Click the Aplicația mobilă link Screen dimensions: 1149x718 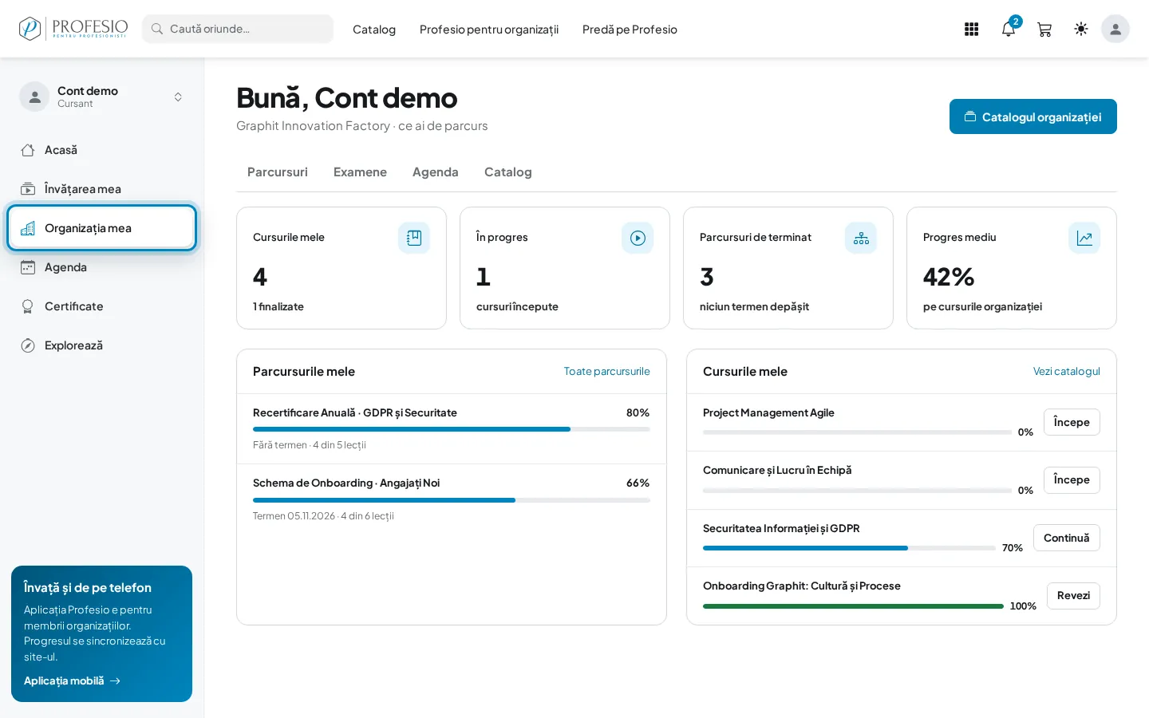pyautogui.click(x=72, y=681)
